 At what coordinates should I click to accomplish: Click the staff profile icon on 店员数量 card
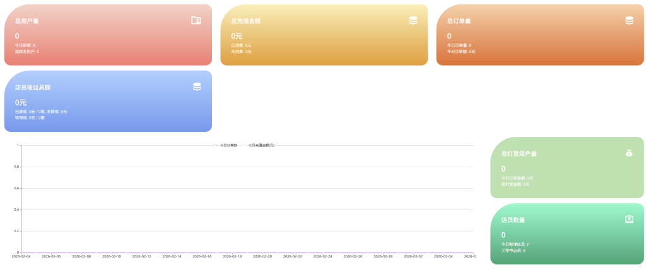[629, 219]
